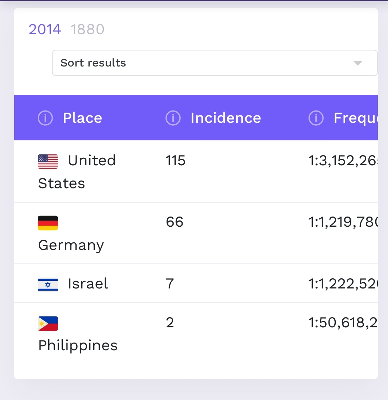The image size is (388, 400).
Task: Click info icon next to Place
Action: point(45,118)
